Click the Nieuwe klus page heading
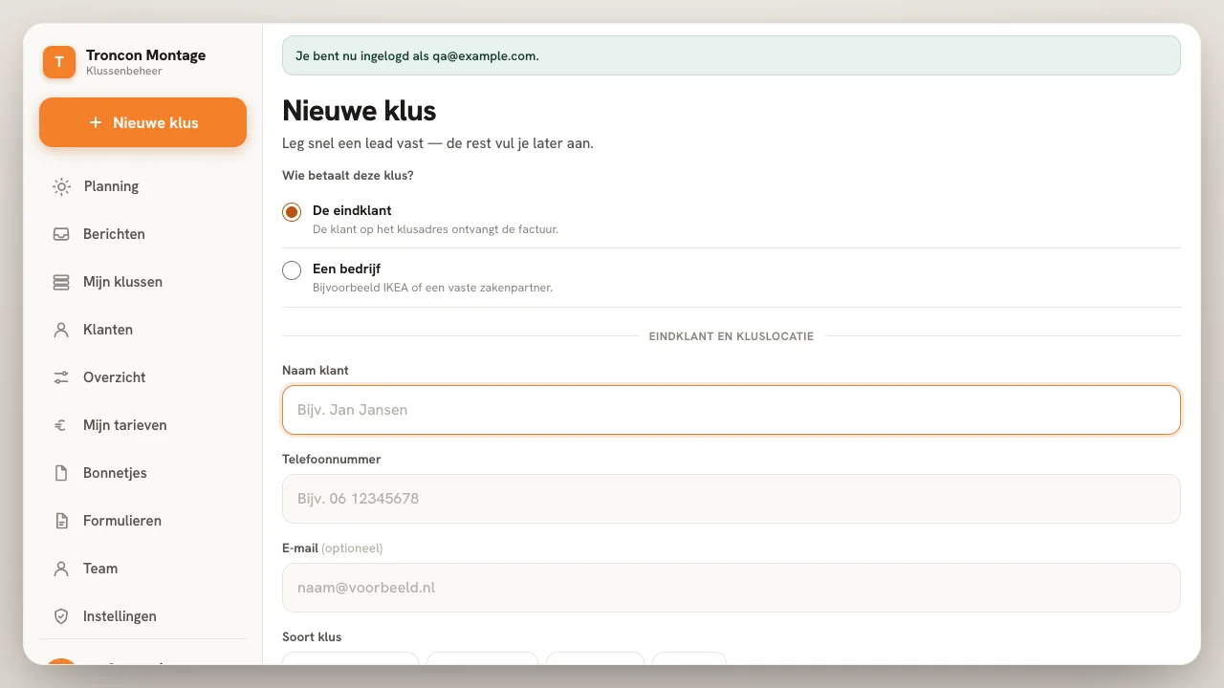This screenshot has height=688, width=1224. (x=359, y=111)
